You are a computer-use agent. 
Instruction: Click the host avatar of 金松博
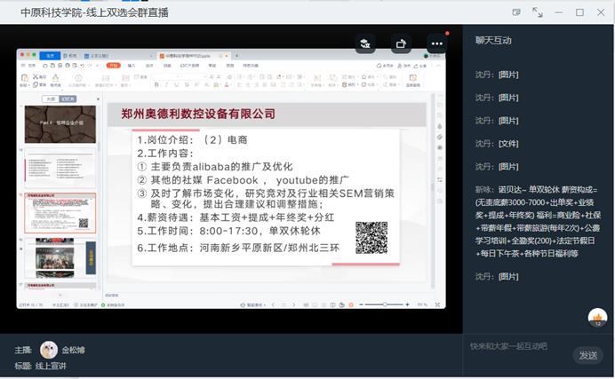coord(49,350)
